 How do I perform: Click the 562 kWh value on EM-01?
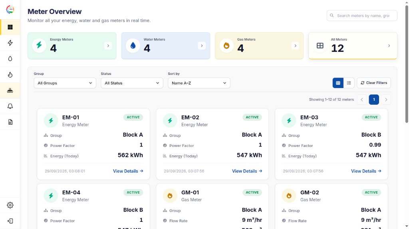coord(130,155)
